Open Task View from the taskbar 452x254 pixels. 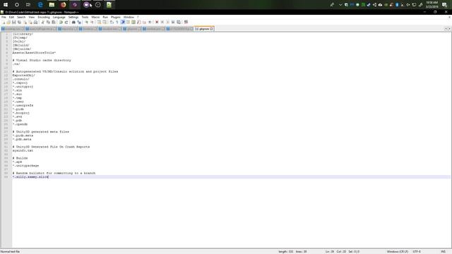pos(28,5)
